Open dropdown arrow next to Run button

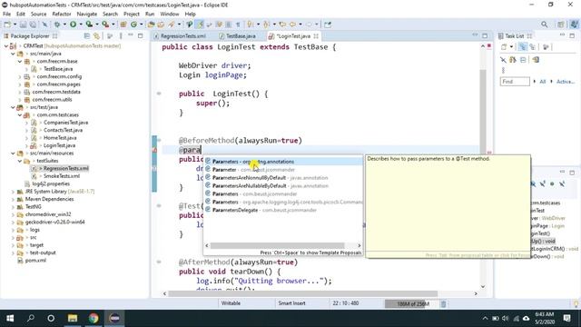(x=81, y=25)
